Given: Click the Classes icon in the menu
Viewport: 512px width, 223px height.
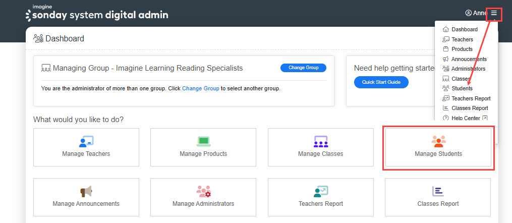Looking at the screenshot, I should (446, 79).
